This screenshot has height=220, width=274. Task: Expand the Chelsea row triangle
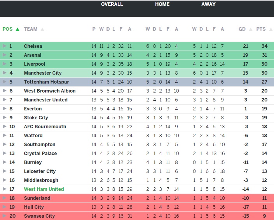pos(4,46)
